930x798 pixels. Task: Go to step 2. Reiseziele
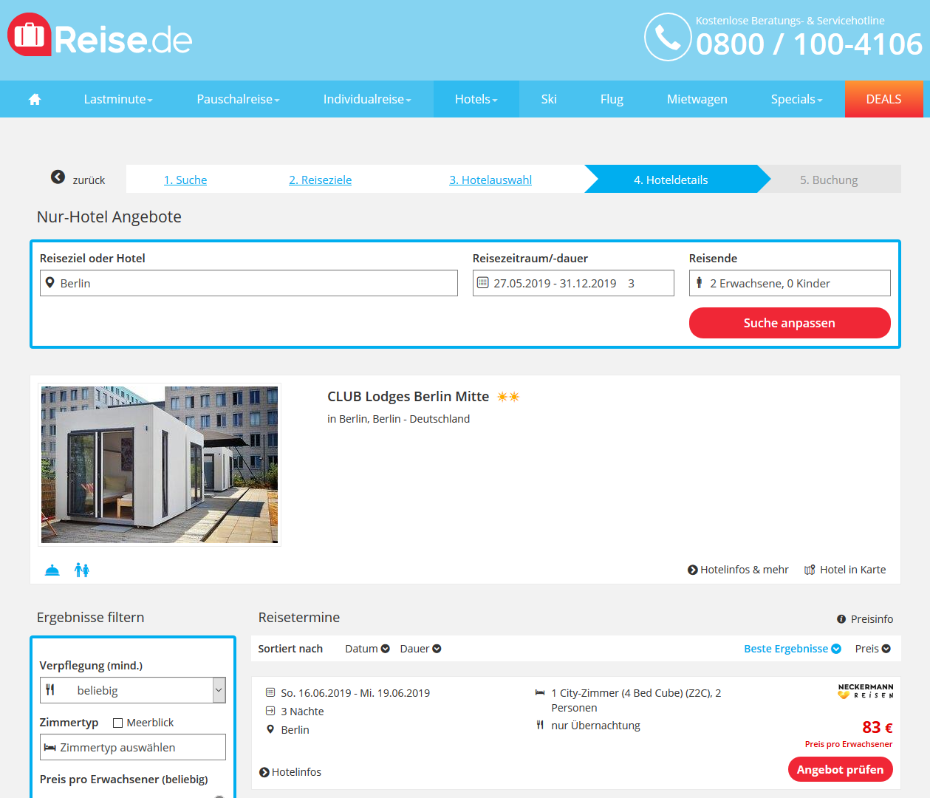[320, 180]
